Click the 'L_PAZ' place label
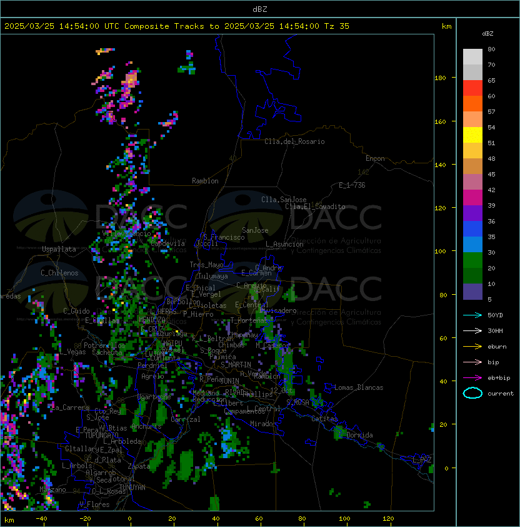This screenshot has width=520, height=527. [x=422, y=460]
